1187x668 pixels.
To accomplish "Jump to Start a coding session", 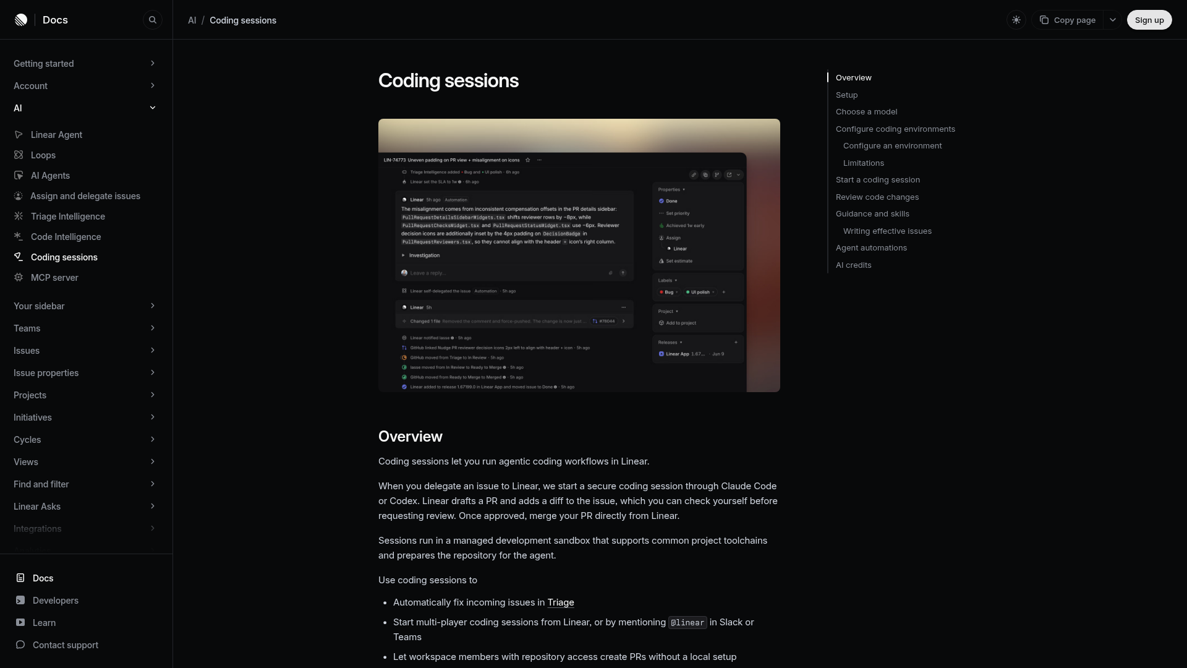I will [x=877, y=179].
